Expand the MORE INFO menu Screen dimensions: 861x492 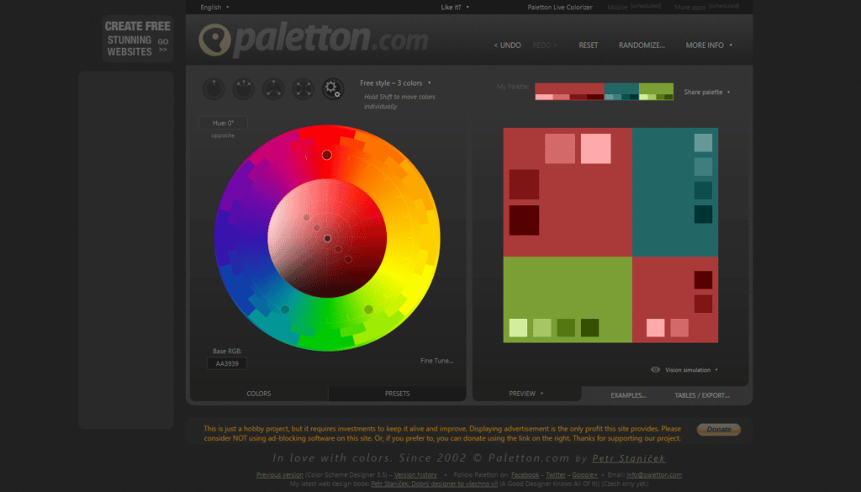pyautogui.click(x=708, y=45)
